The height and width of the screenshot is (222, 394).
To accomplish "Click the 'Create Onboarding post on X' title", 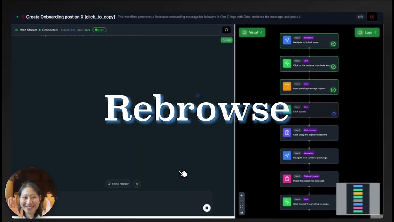I will point(70,17).
